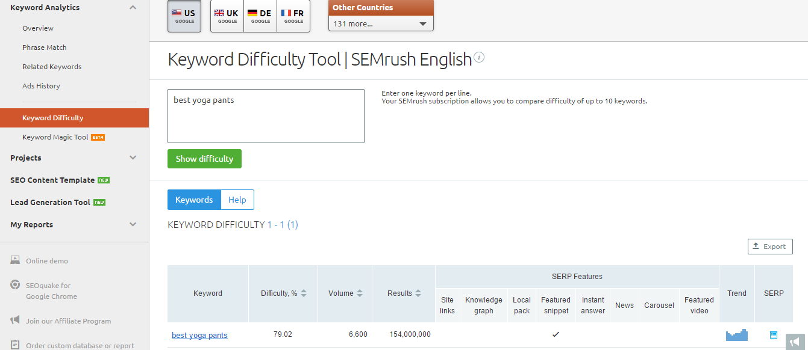808x350 pixels.
Task: Open Join our Affiliate Program link
Action: click(x=68, y=321)
